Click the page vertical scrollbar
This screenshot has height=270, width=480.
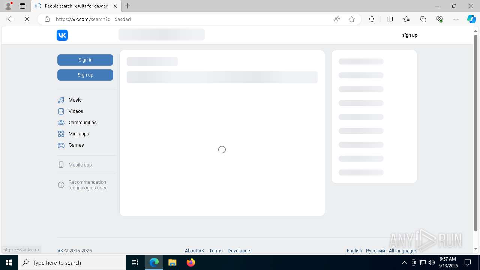(x=475, y=133)
